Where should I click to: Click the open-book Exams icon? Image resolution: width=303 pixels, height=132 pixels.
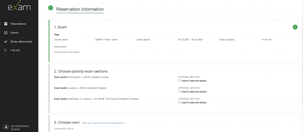[x=6, y=33]
